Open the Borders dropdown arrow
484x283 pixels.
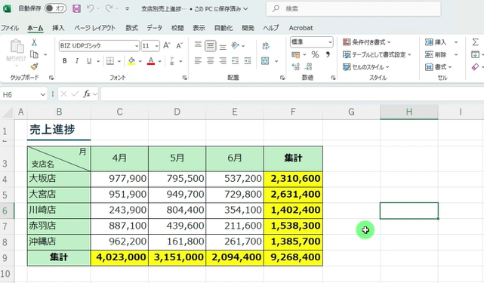[119, 61]
